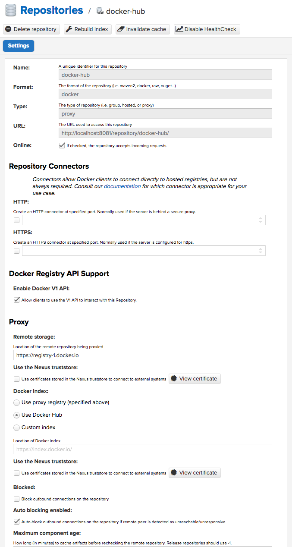Click the Invalidate cache button
The height and width of the screenshot is (547, 292).
[142, 29]
